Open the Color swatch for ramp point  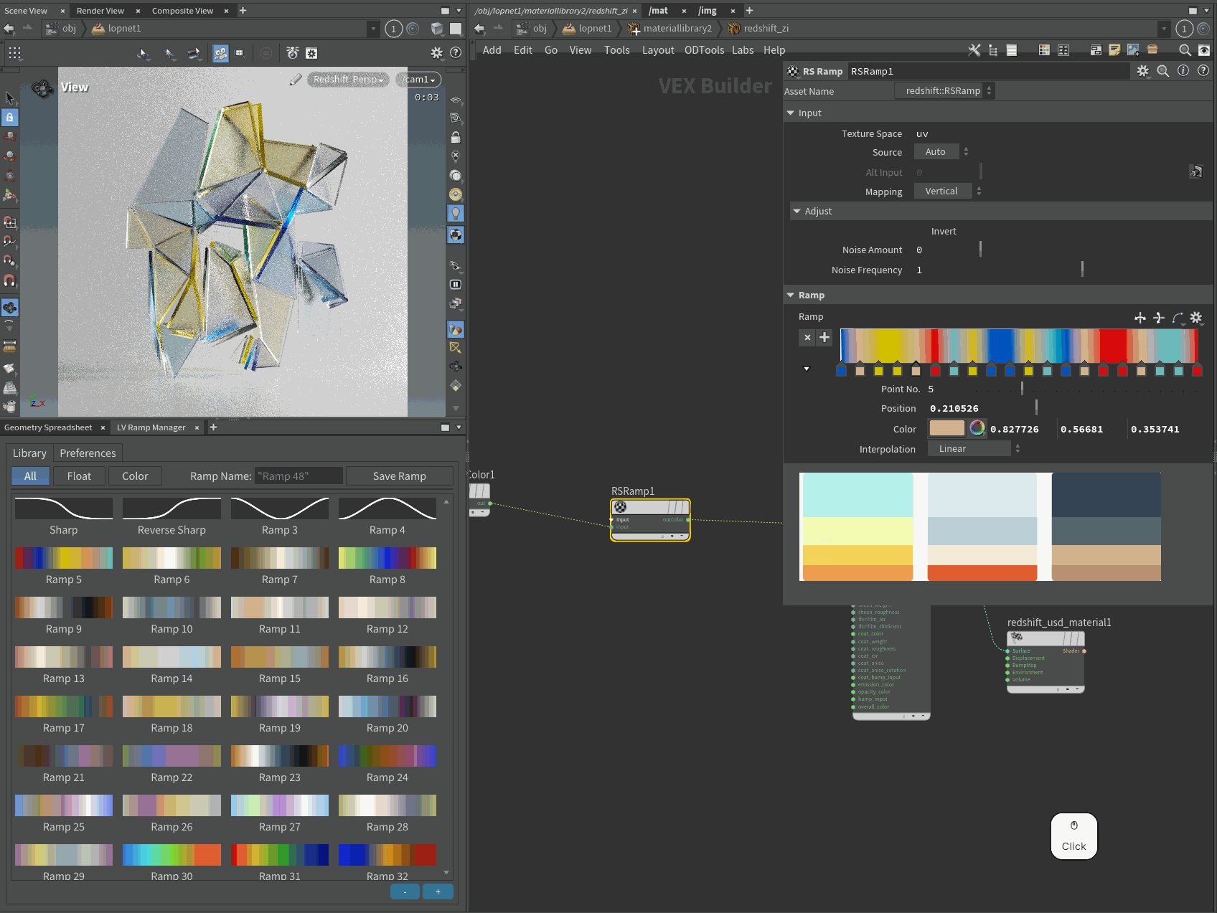coord(947,429)
